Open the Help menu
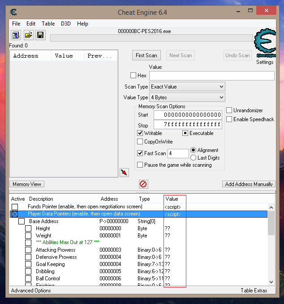Viewport: 284px width, 304px height. coord(82,24)
